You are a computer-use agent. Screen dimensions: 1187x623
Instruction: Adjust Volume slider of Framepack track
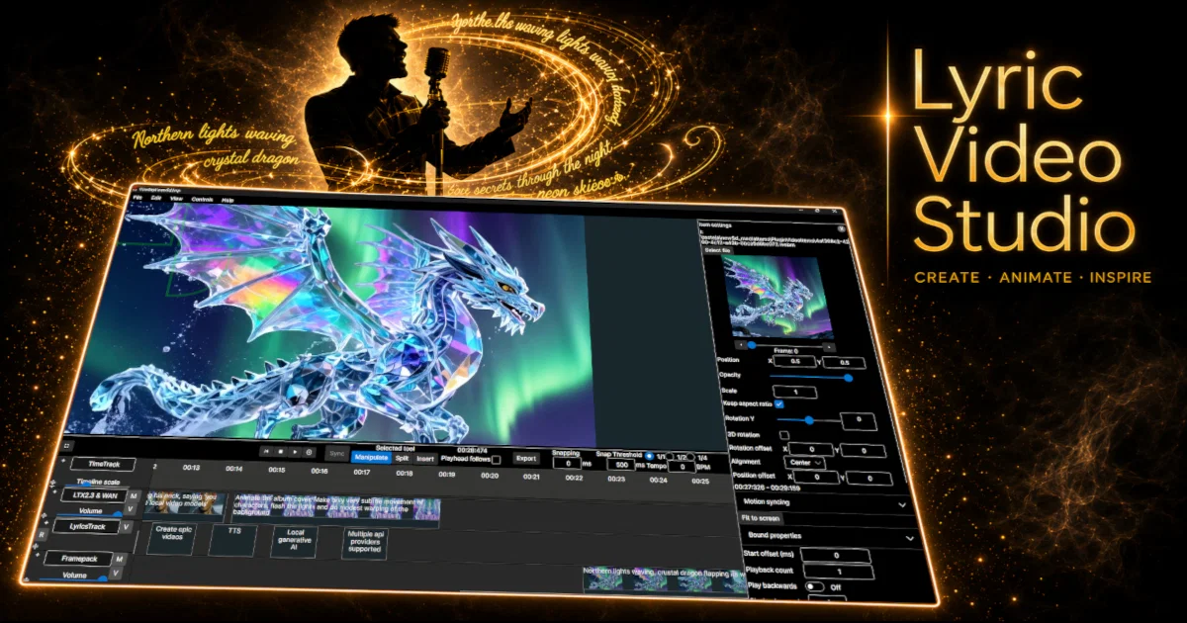pyautogui.click(x=73, y=578)
